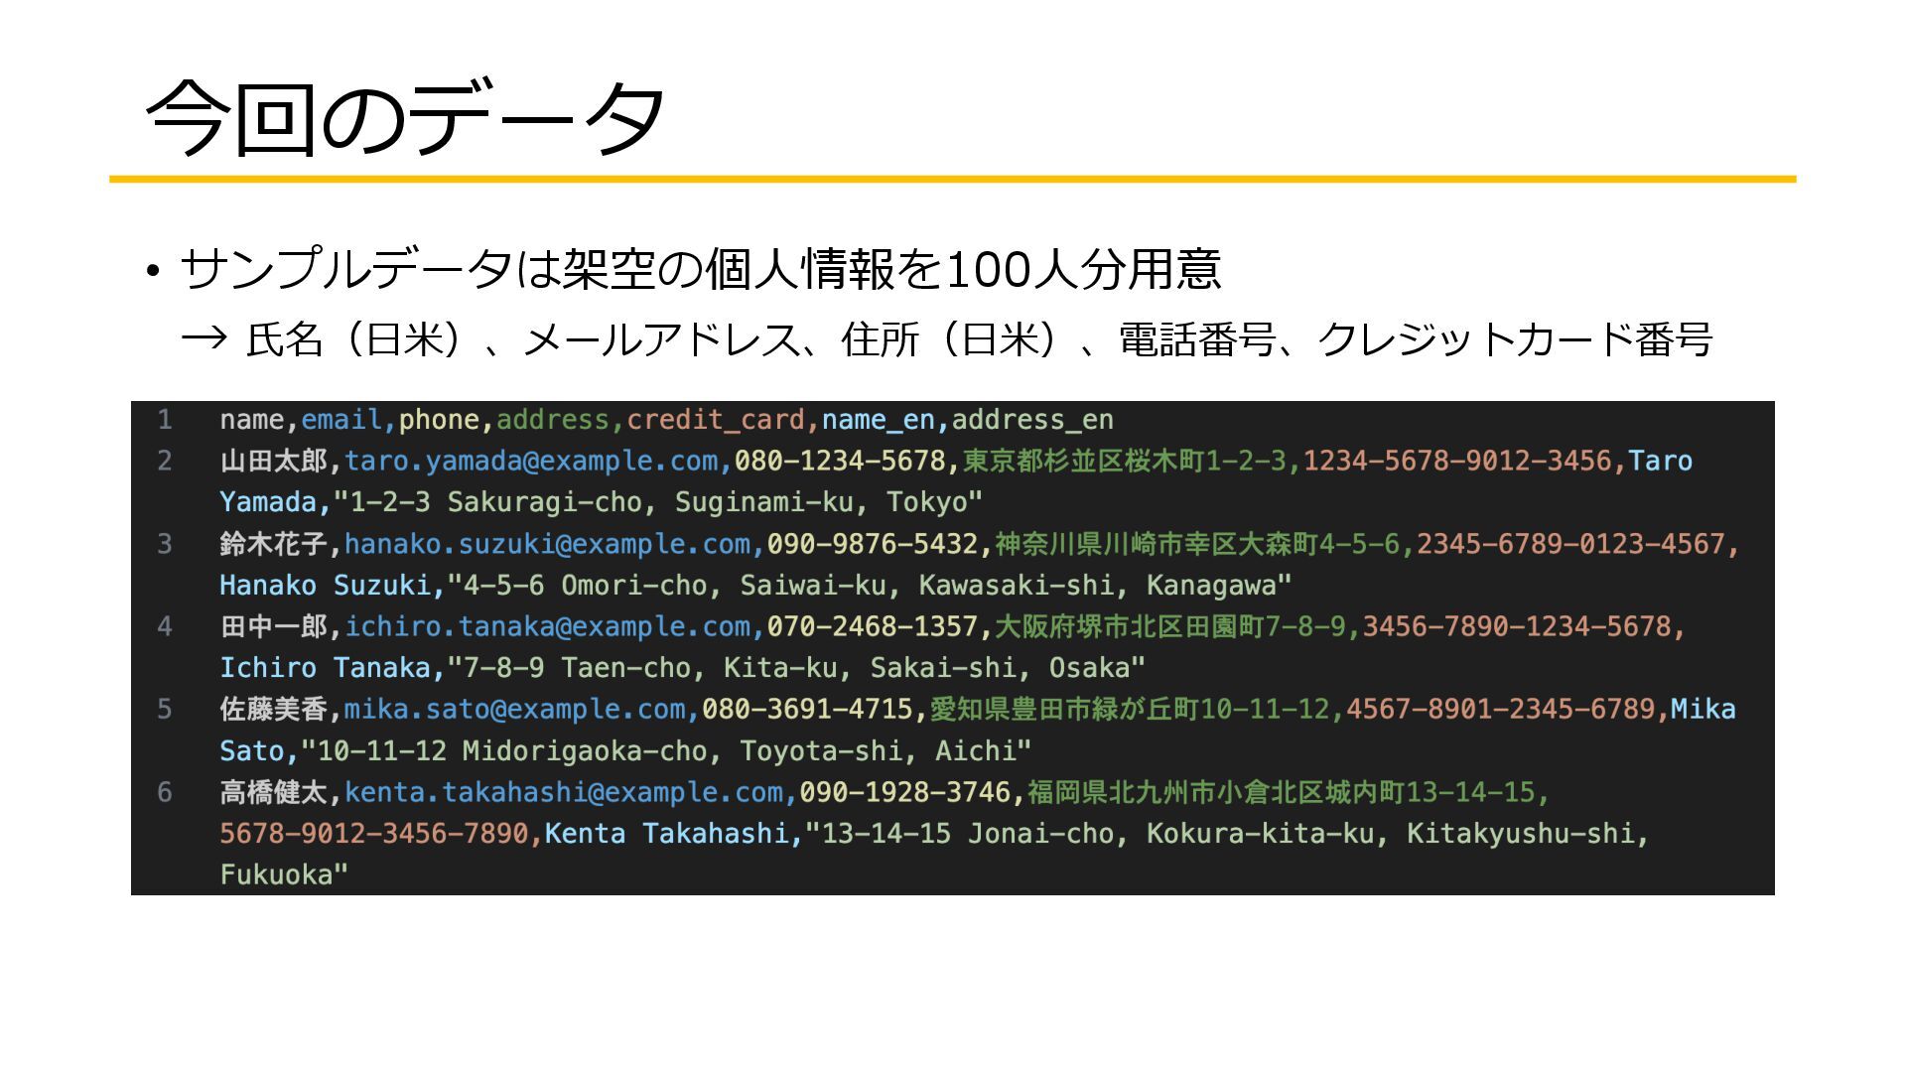Click the name Ichiro Tanaka
The width and height of the screenshot is (1906, 1072).
click(x=325, y=668)
